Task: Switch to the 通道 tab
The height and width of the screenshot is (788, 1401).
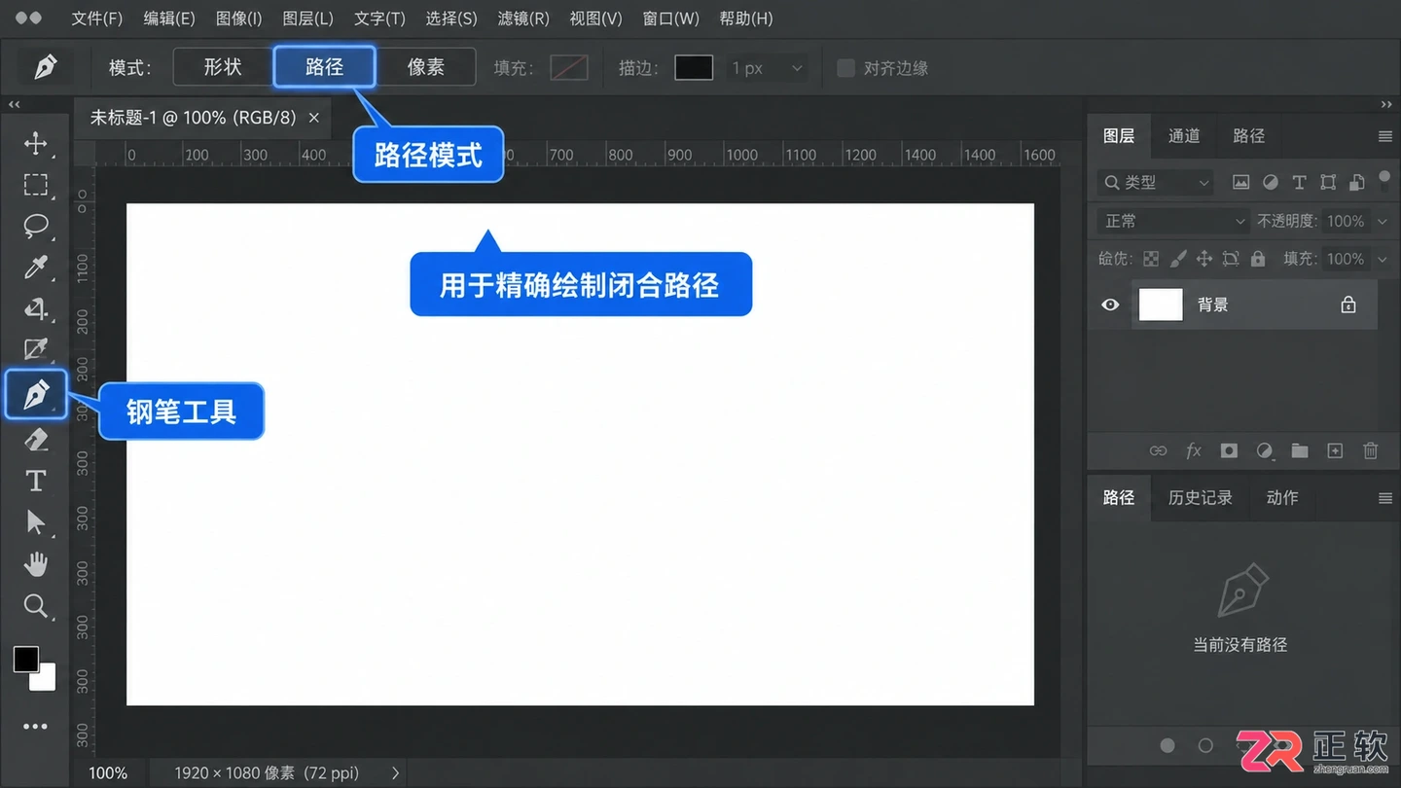Action: click(x=1184, y=135)
